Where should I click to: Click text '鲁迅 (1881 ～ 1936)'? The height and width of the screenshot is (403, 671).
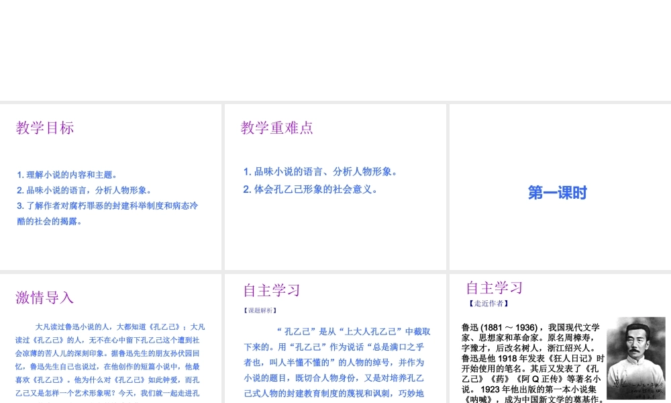pyautogui.click(x=499, y=328)
